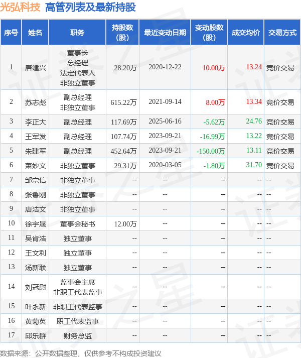Click the 12.00万 shareholding value

pyautogui.click(x=125, y=224)
